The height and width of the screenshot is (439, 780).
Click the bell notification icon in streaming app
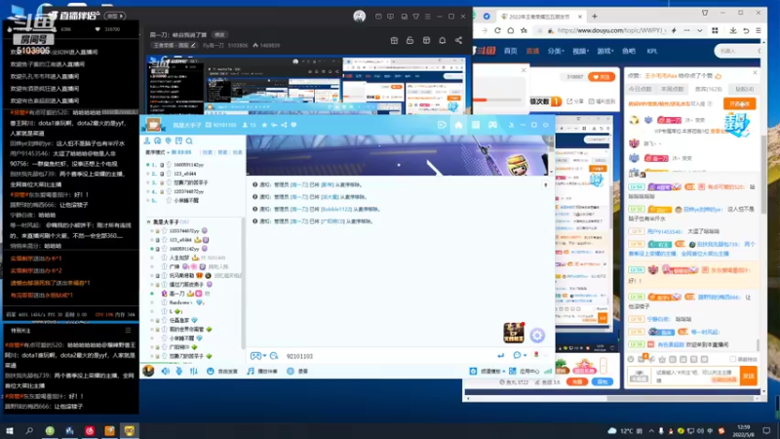tap(443, 40)
